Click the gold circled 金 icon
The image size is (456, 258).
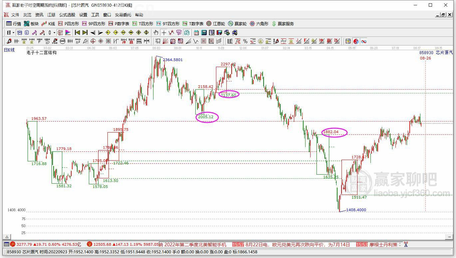tap(261, 41)
